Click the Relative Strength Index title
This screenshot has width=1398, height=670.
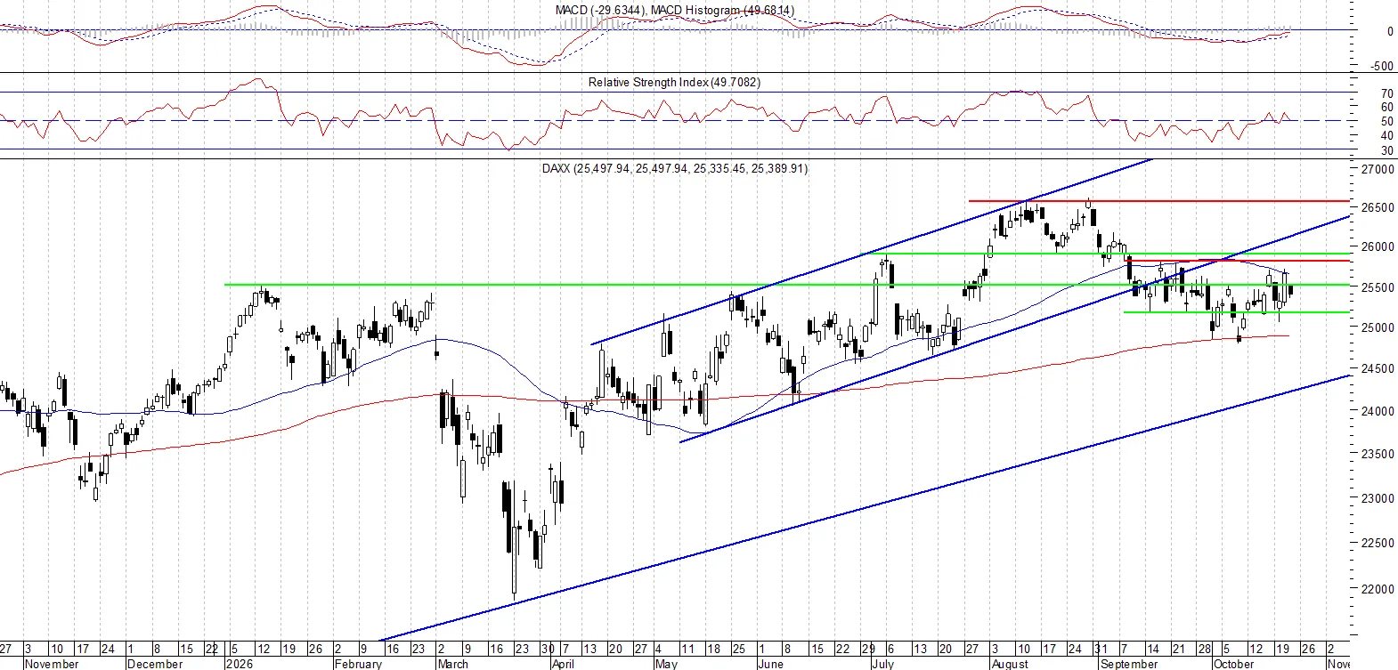pos(674,82)
